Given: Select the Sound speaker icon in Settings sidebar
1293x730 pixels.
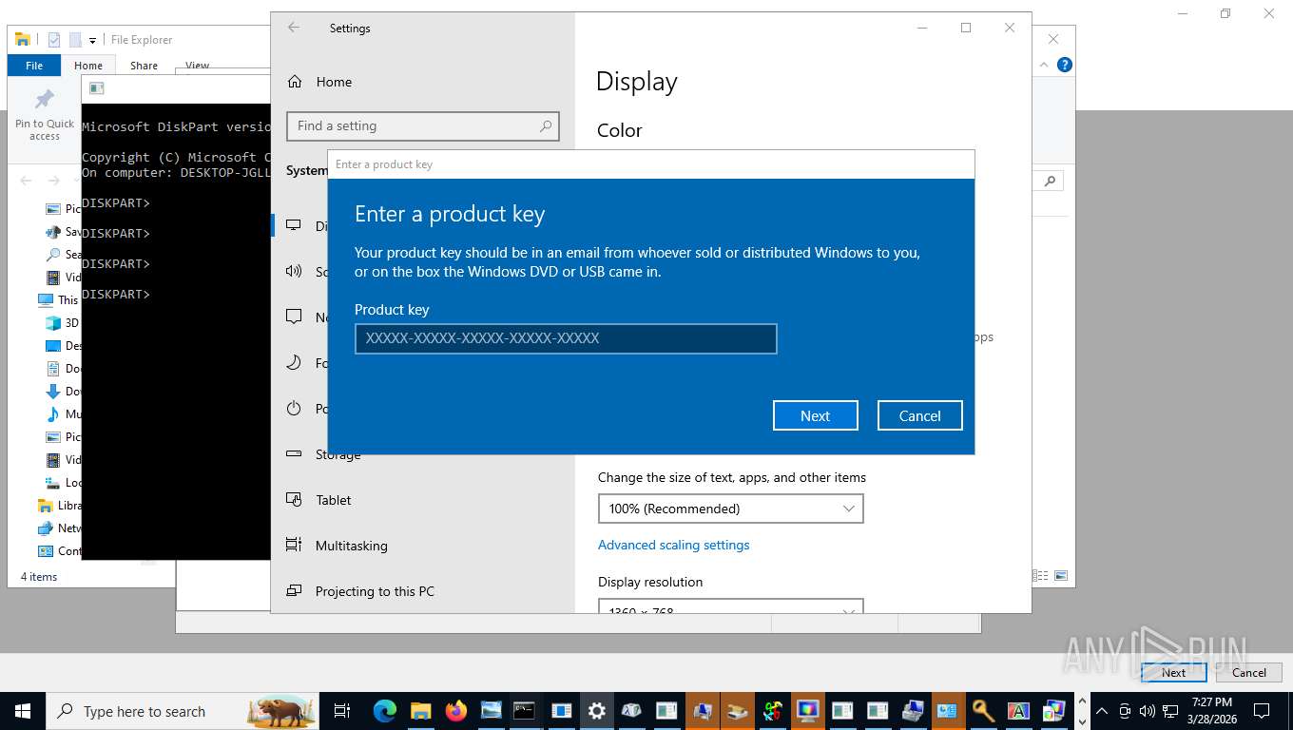Looking at the screenshot, I should pyautogui.click(x=294, y=271).
